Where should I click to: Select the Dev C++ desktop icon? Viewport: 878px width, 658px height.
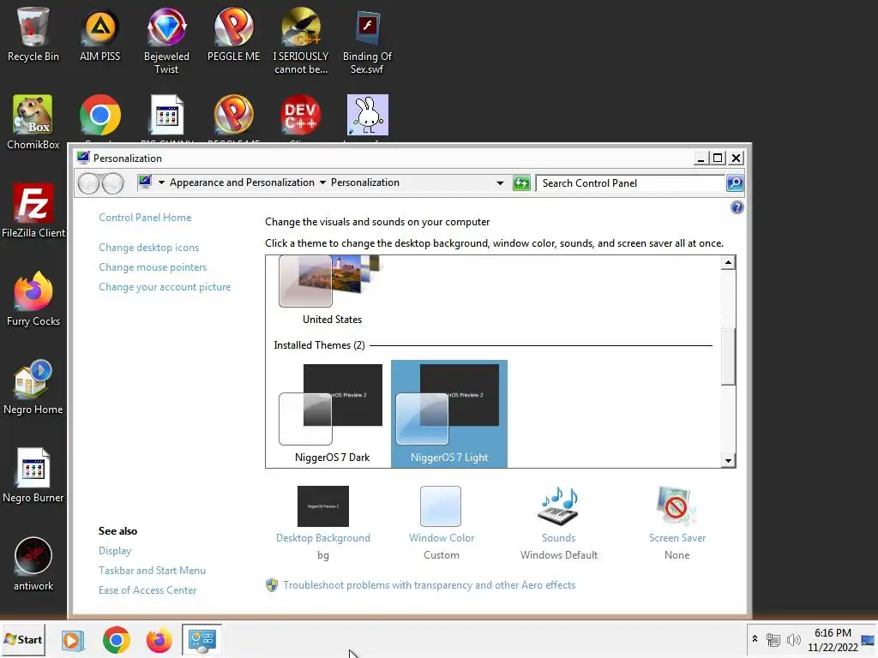click(x=301, y=116)
